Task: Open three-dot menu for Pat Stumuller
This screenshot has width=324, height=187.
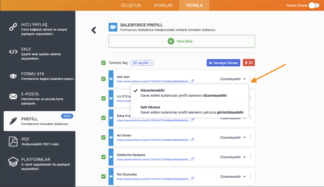Action: coord(250,176)
